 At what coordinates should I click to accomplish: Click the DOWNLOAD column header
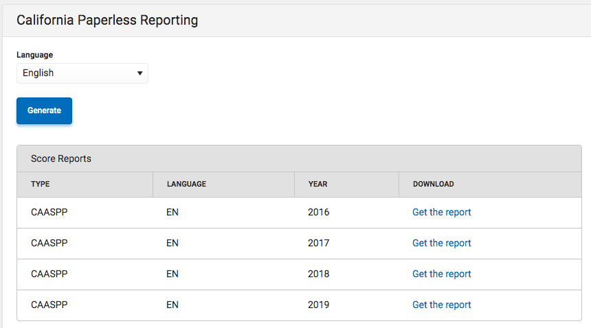tap(433, 185)
